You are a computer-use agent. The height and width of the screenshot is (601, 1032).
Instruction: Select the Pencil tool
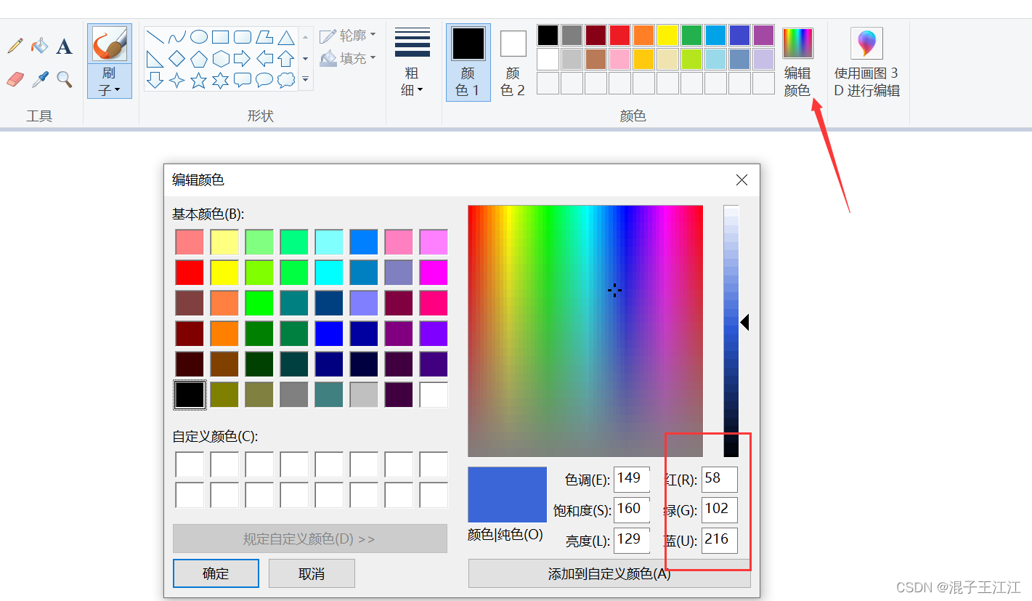15,47
